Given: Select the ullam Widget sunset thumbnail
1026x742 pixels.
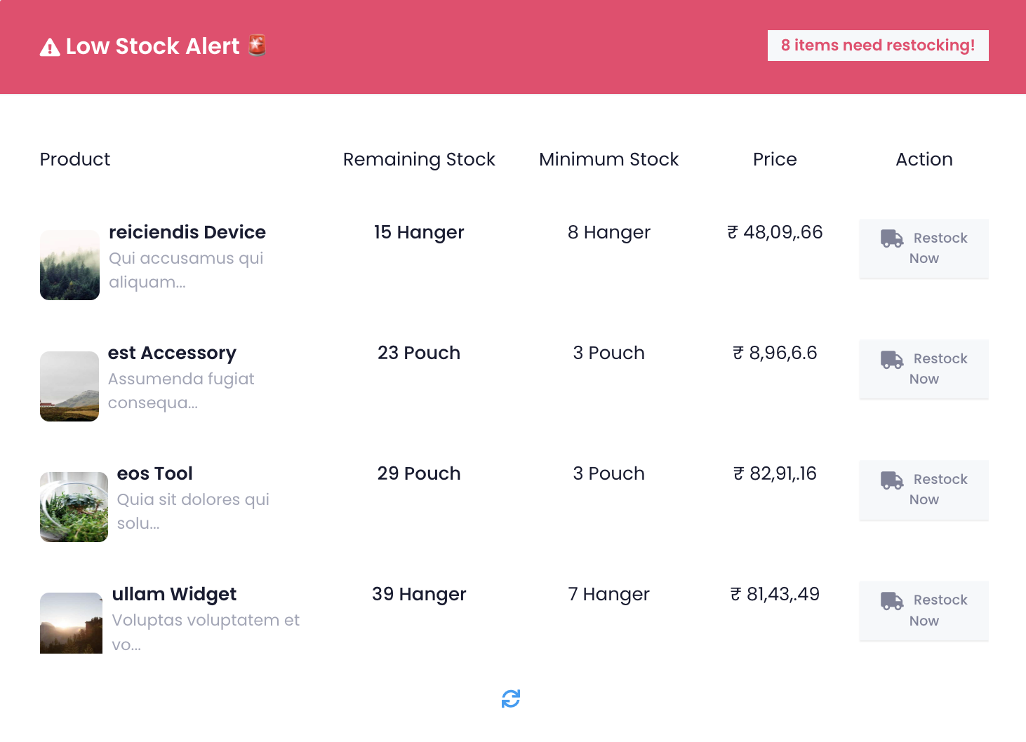Looking at the screenshot, I should tap(71, 623).
